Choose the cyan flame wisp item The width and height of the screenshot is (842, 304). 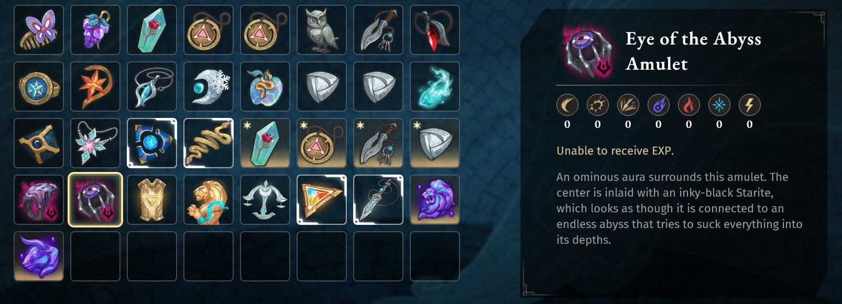pos(435,86)
